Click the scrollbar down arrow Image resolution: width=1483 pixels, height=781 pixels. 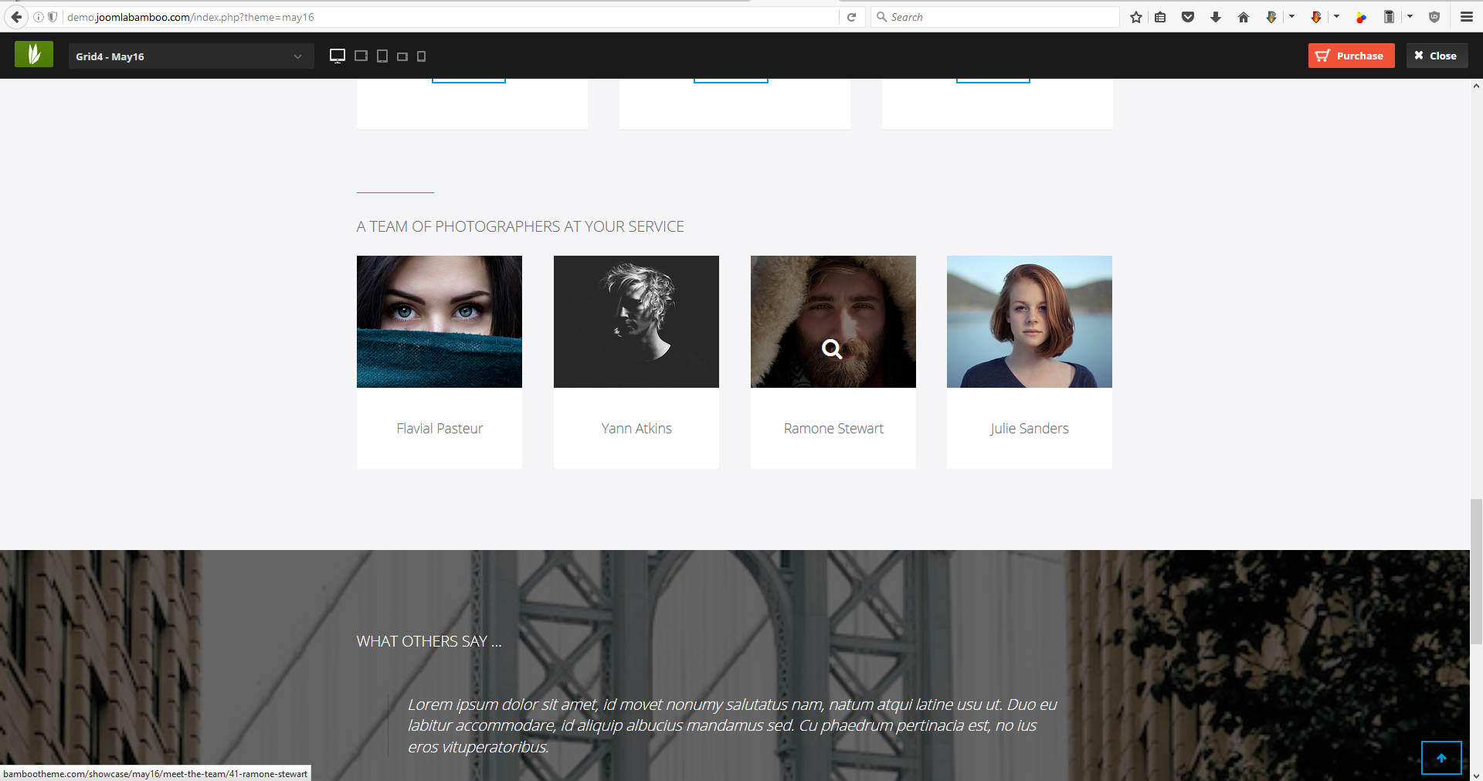click(x=1476, y=775)
